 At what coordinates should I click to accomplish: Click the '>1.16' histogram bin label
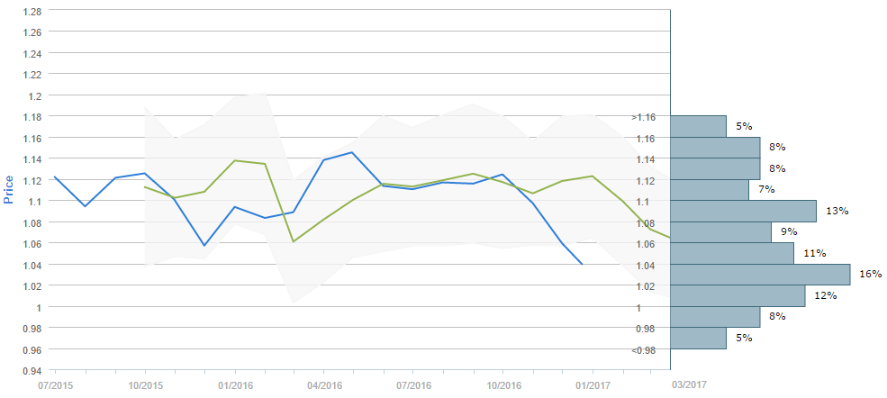[643, 117]
